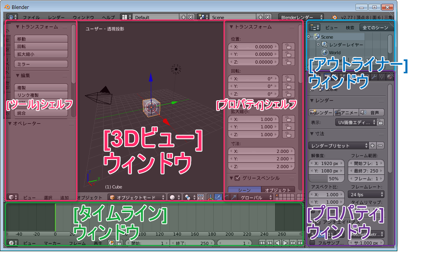Viewport: 422px width, 268px height.
Task: Toggle the 3D manipulator axis button
Action: [211, 197]
